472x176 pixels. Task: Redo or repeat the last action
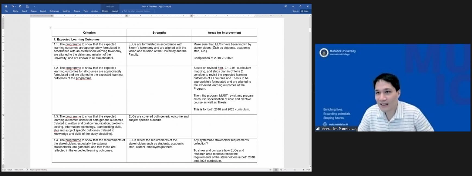click(20, 6)
